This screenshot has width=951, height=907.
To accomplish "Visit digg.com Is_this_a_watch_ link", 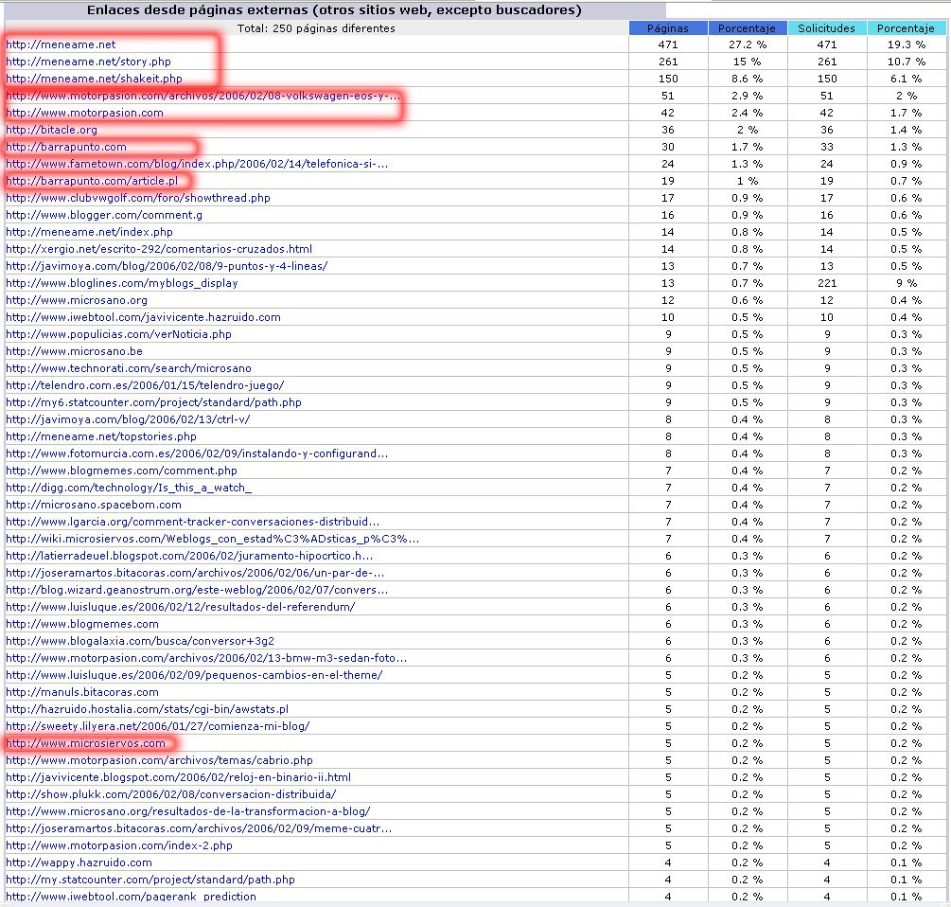I will 129,486.
